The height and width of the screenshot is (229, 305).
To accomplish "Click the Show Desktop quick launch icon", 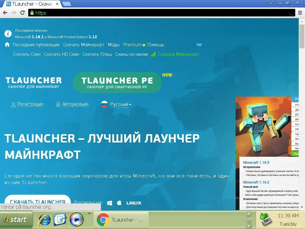I will tap(60, 219).
